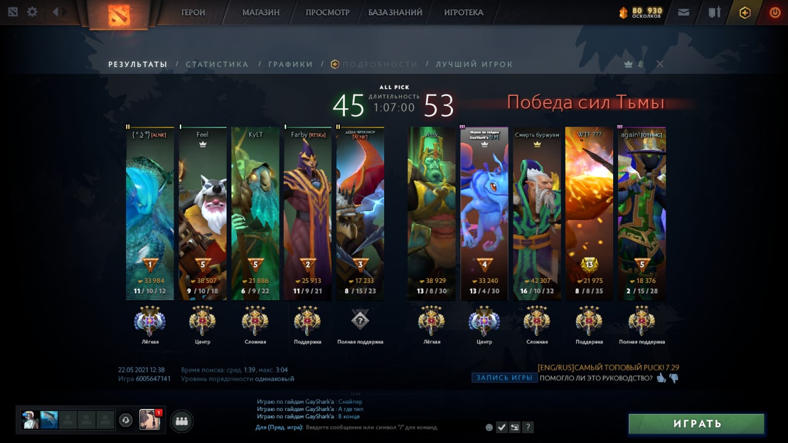The image size is (788, 443).
Task: Open the armory shield-and-sword icon
Action: point(714,12)
